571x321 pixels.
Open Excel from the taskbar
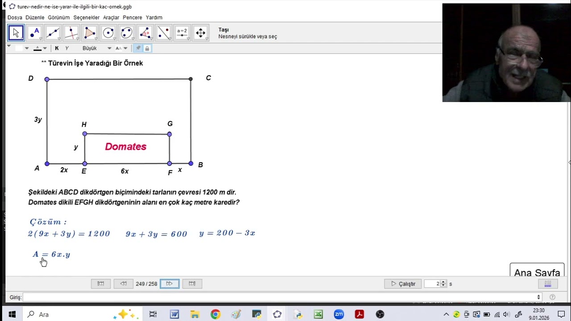318,314
